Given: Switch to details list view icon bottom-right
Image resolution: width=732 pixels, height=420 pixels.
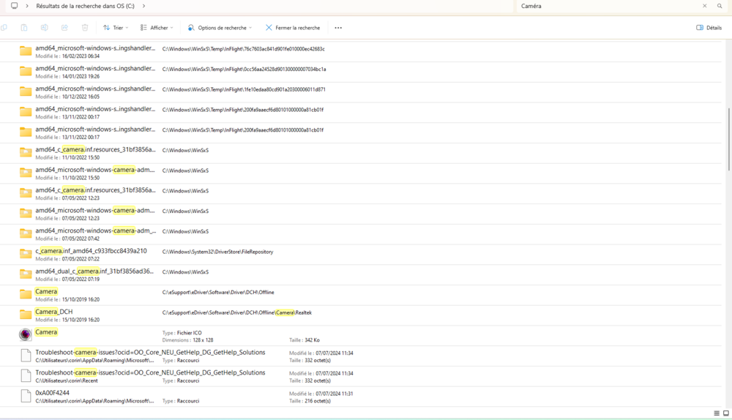Looking at the screenshot, I should (x=716, y=413).
